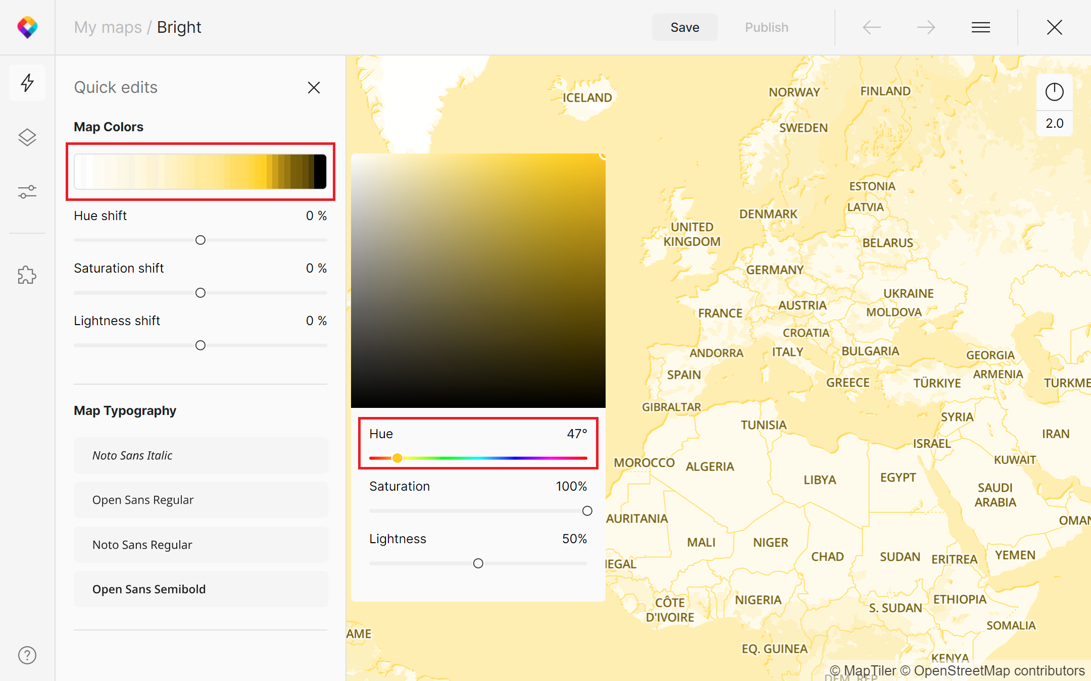Viewport: 1091px width, 681px height.
Task: Open the Adjustments sliders panel
Action: click(x=27, y=191)
